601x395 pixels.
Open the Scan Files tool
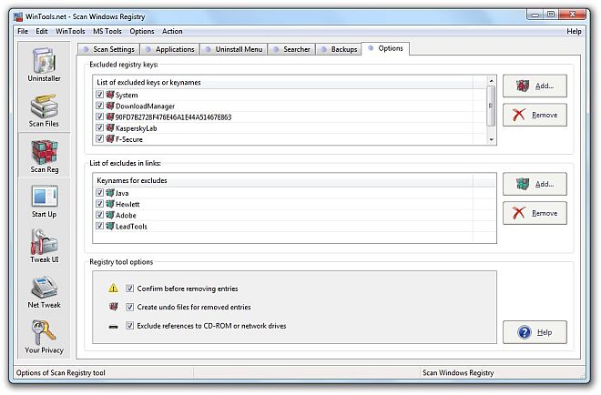(x=44, y=110)
